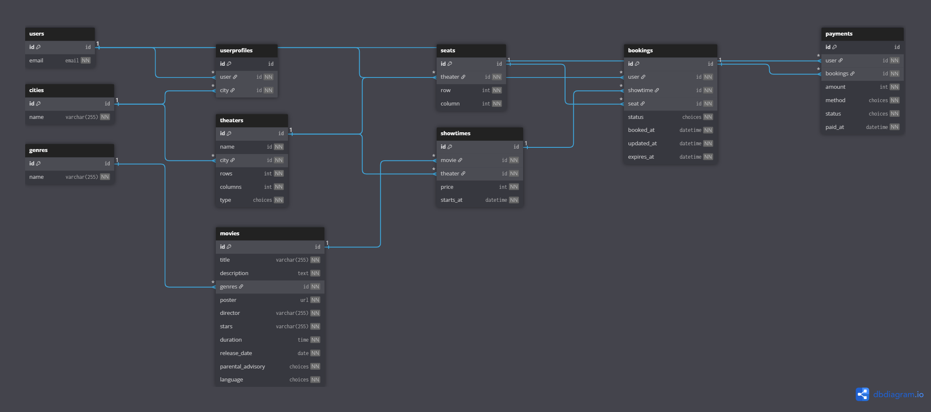Click link icon beside showtimes theater field
This screenshot has width=931, height=412.
tap(463, 174)
